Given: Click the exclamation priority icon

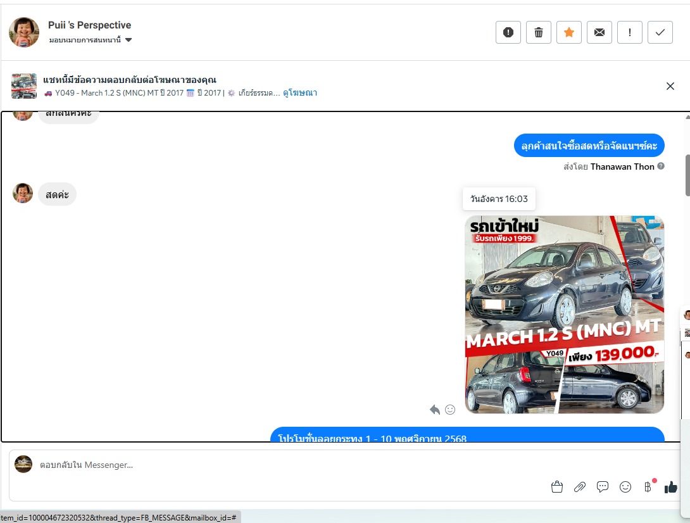Looking at the screenshot, I should tap(630, 32).
